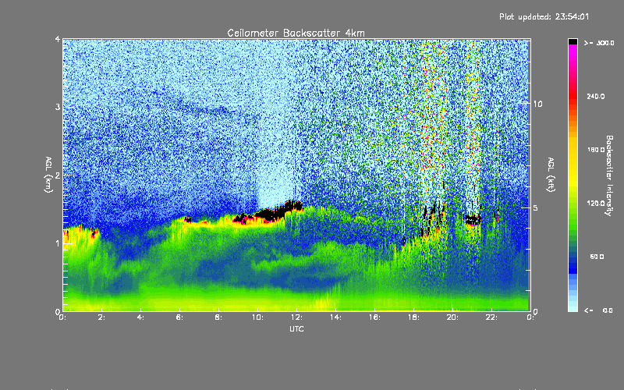Viewport: 624px width, 390px height.
Task: Click the '180.0' colorbar value label
Action: pos(596,150)
